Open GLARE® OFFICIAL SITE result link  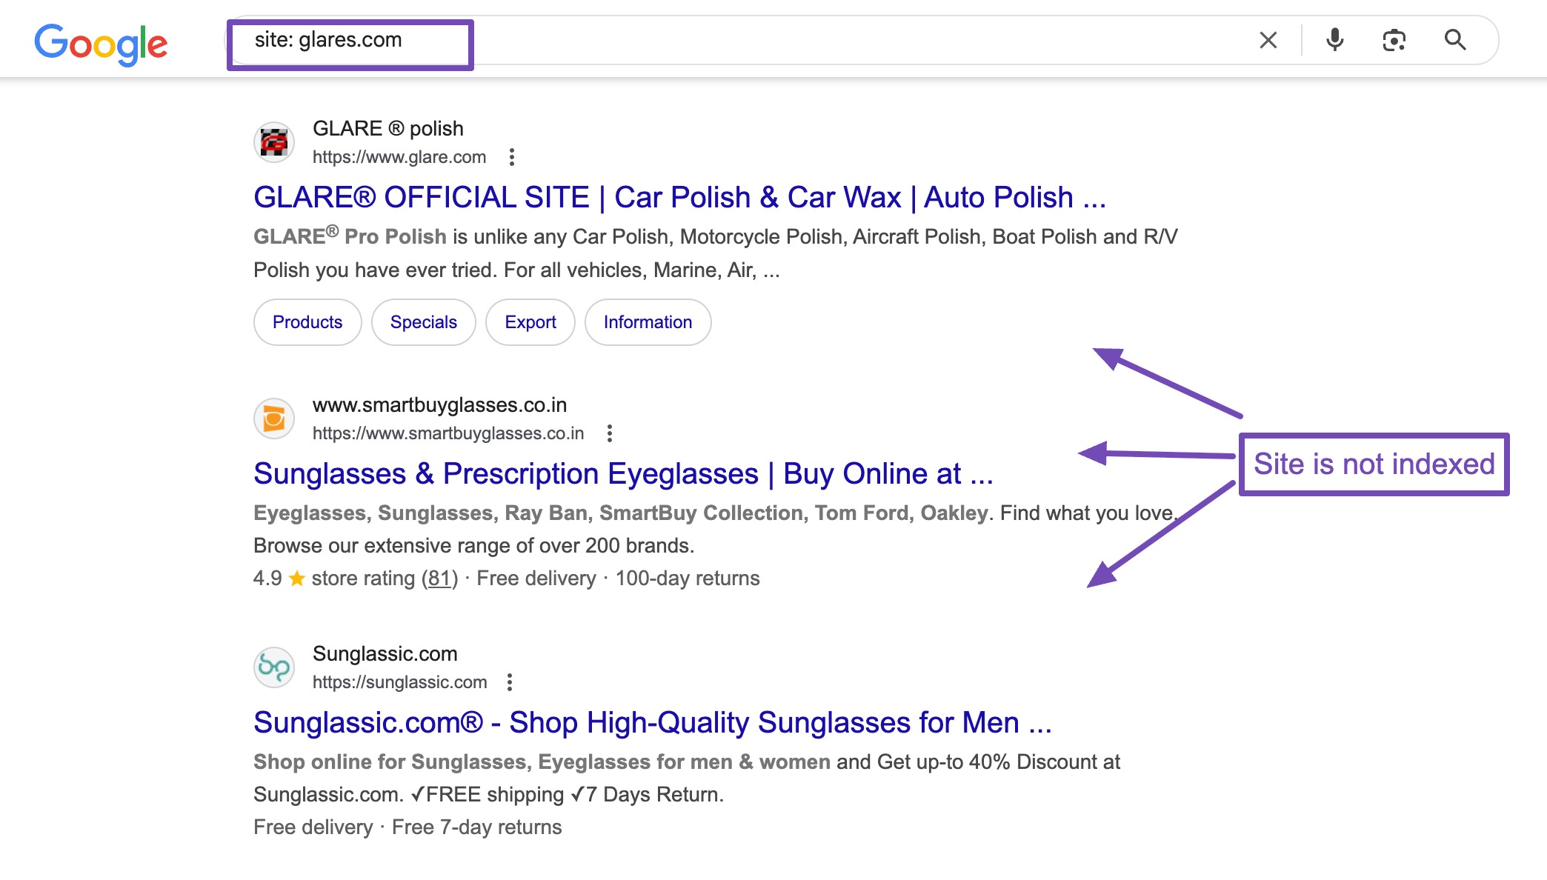coord(679,197)
